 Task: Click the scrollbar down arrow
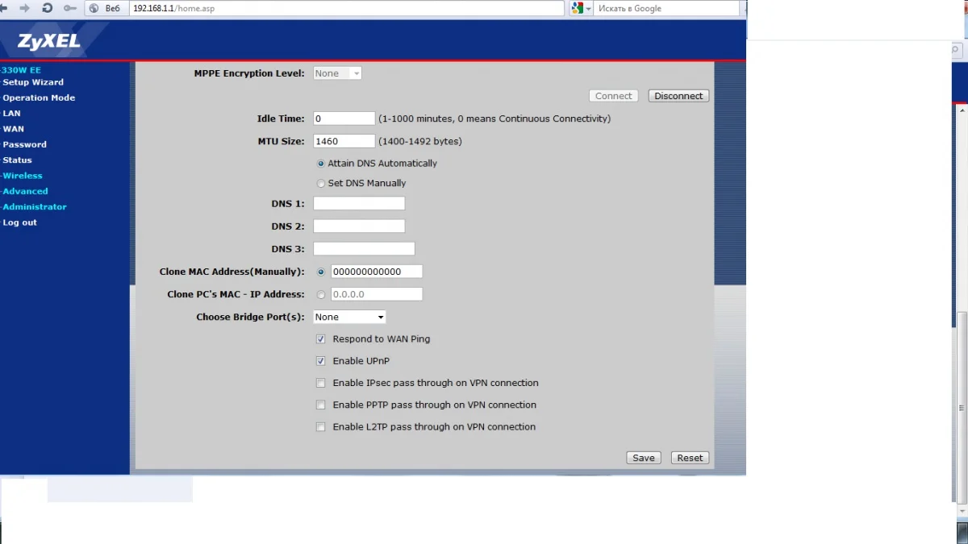(961, 513)
